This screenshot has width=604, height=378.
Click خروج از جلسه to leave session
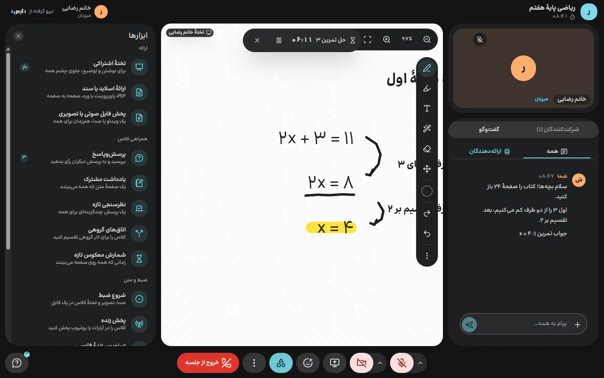pyautogui.click(x=208, y=363)
